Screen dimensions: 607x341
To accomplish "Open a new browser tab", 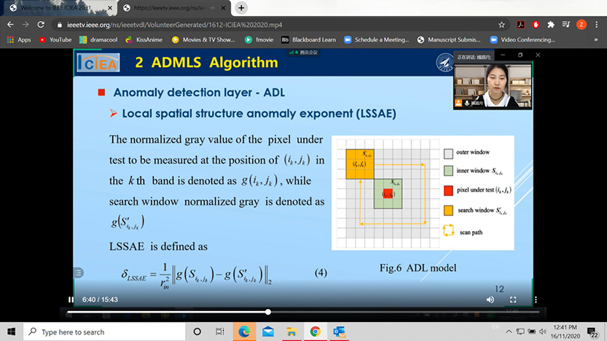I will tap(241, 8).
